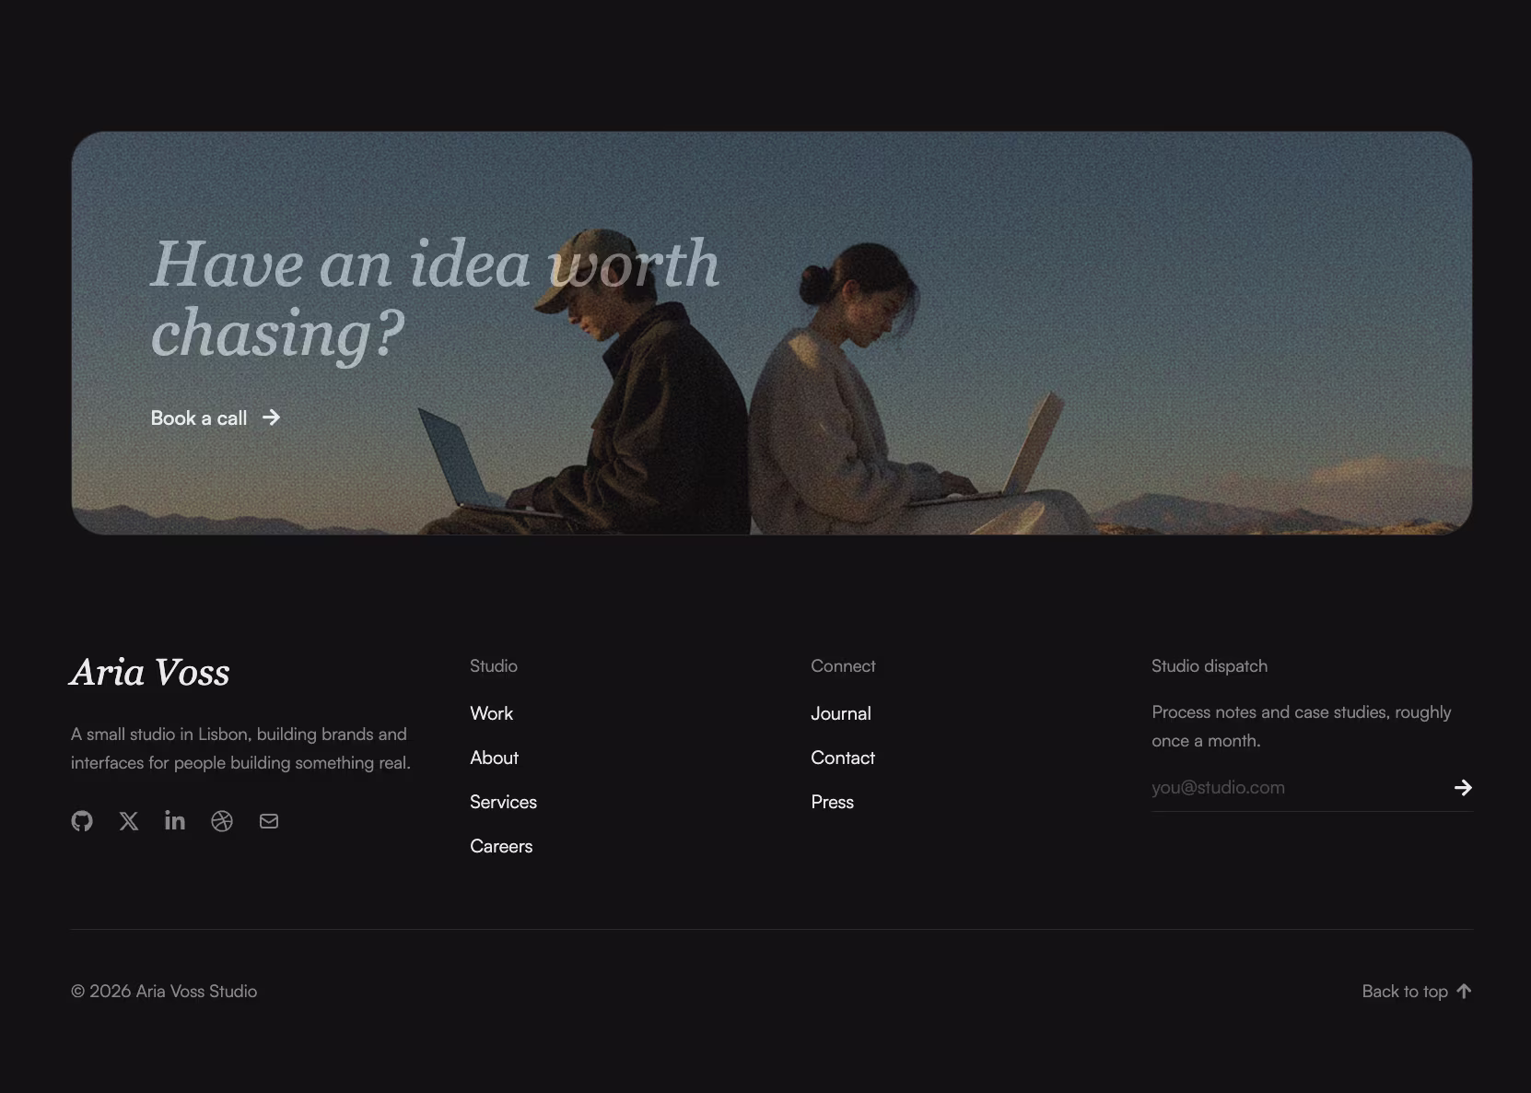1531x1093 pixels.
Task: Open the About page link
Action: 494,758
